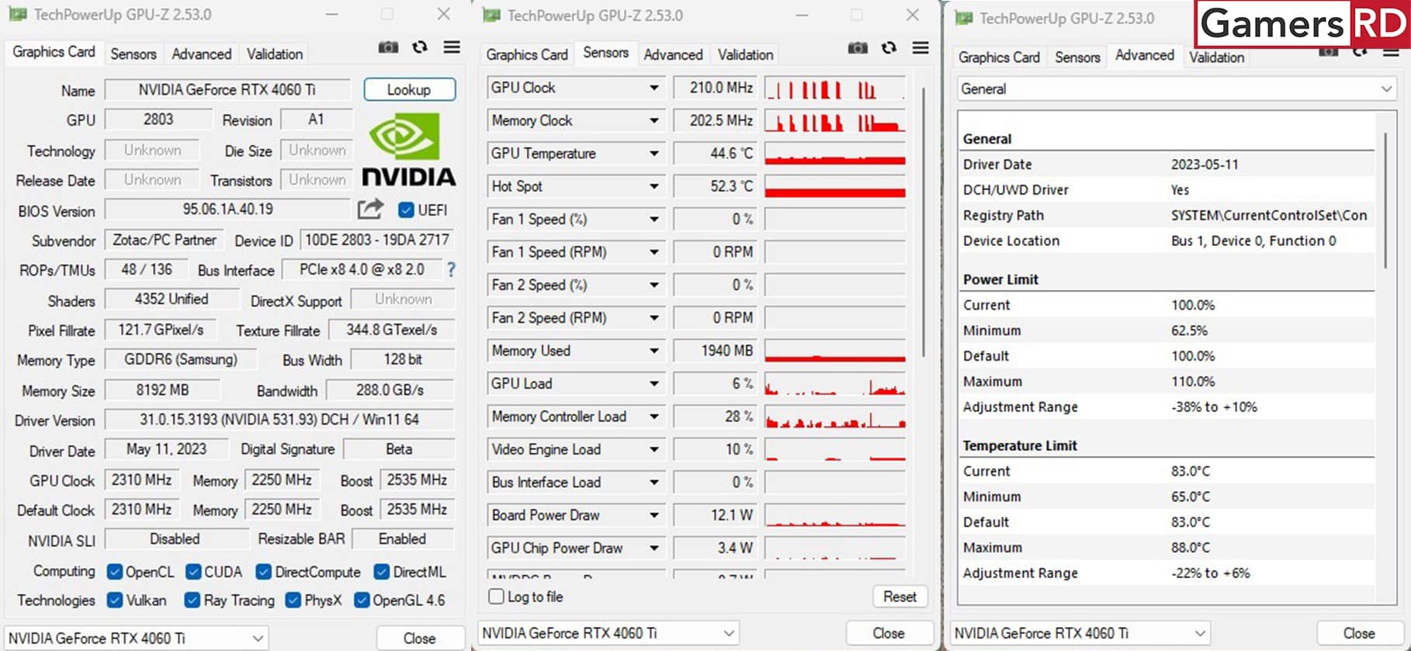Switch to Validation tab in Sensors window
This screenshot has width=1411, height=651.
[745, 54]
